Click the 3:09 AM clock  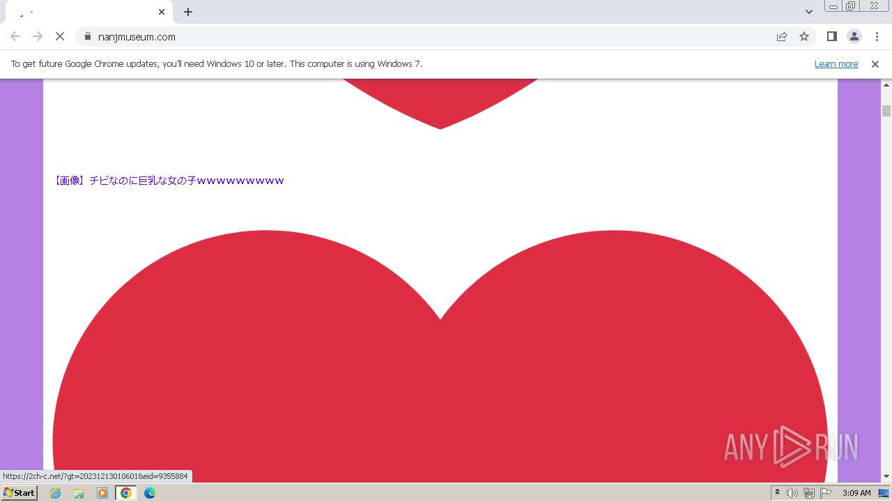click(856, 493)
